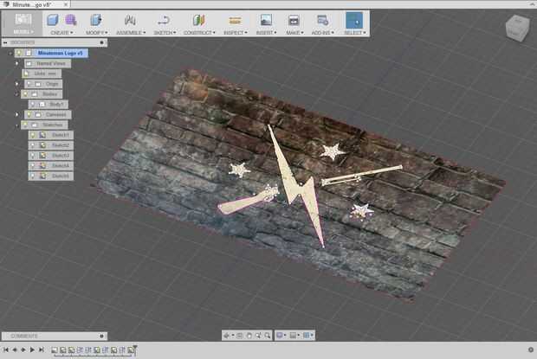Viewport: 537px width, 359px height.
Task: Collapse the root Minuteman Logo component
Action: click(10, 53)
